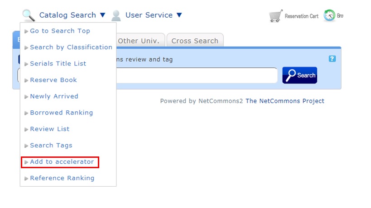Switch to the Other Univ. tab
Screen dimensions: 371x208
coord(139,41)
